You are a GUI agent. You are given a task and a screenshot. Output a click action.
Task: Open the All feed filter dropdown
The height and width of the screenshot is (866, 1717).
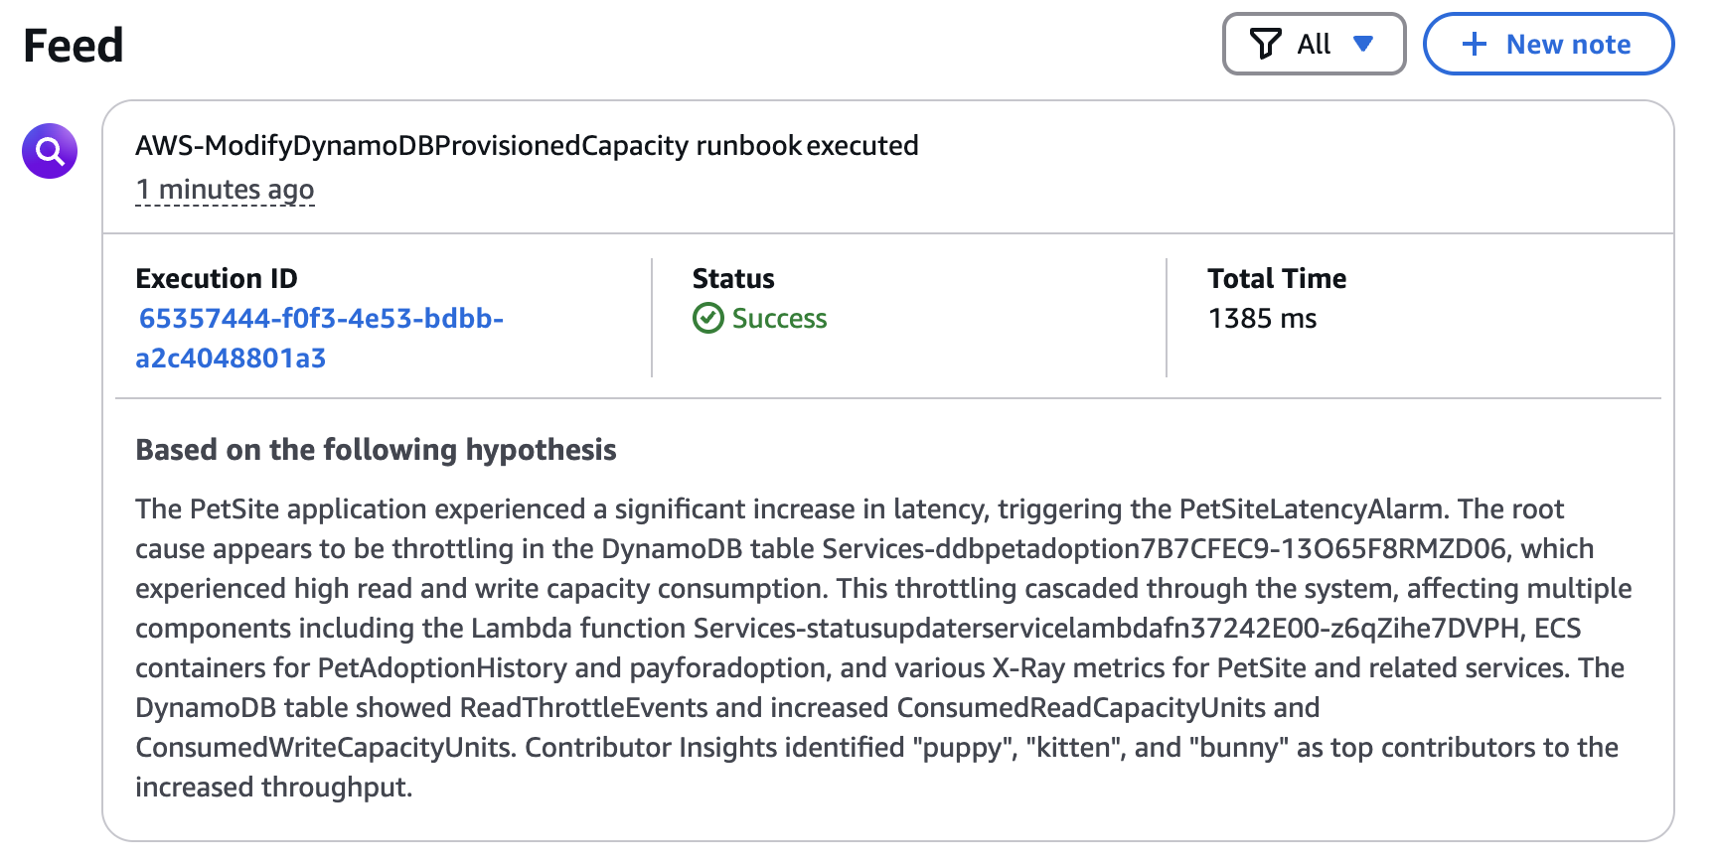(x=1313, y=44)
